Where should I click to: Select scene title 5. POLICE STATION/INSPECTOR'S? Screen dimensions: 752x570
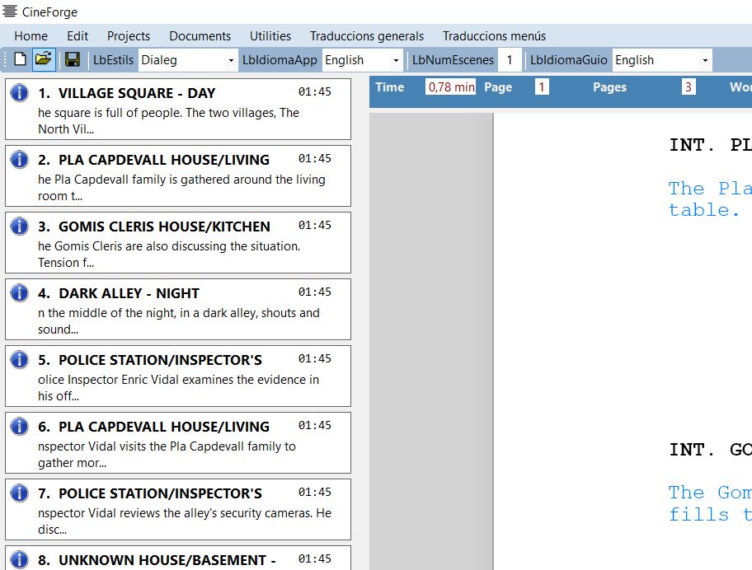tap(150, 360)
